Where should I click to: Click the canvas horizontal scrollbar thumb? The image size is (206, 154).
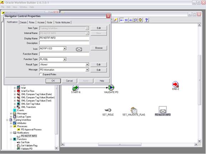[x=120, y=144]
